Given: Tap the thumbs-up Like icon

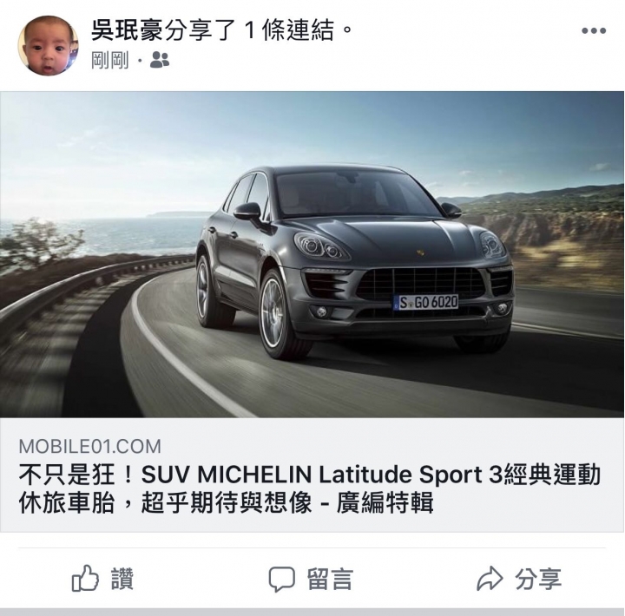Looking at the screenshot, I should 85,578.
